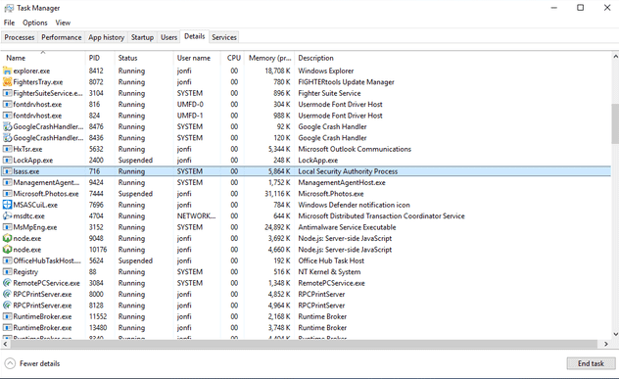
Task: Select the Details tab
Action: [195, 36]
